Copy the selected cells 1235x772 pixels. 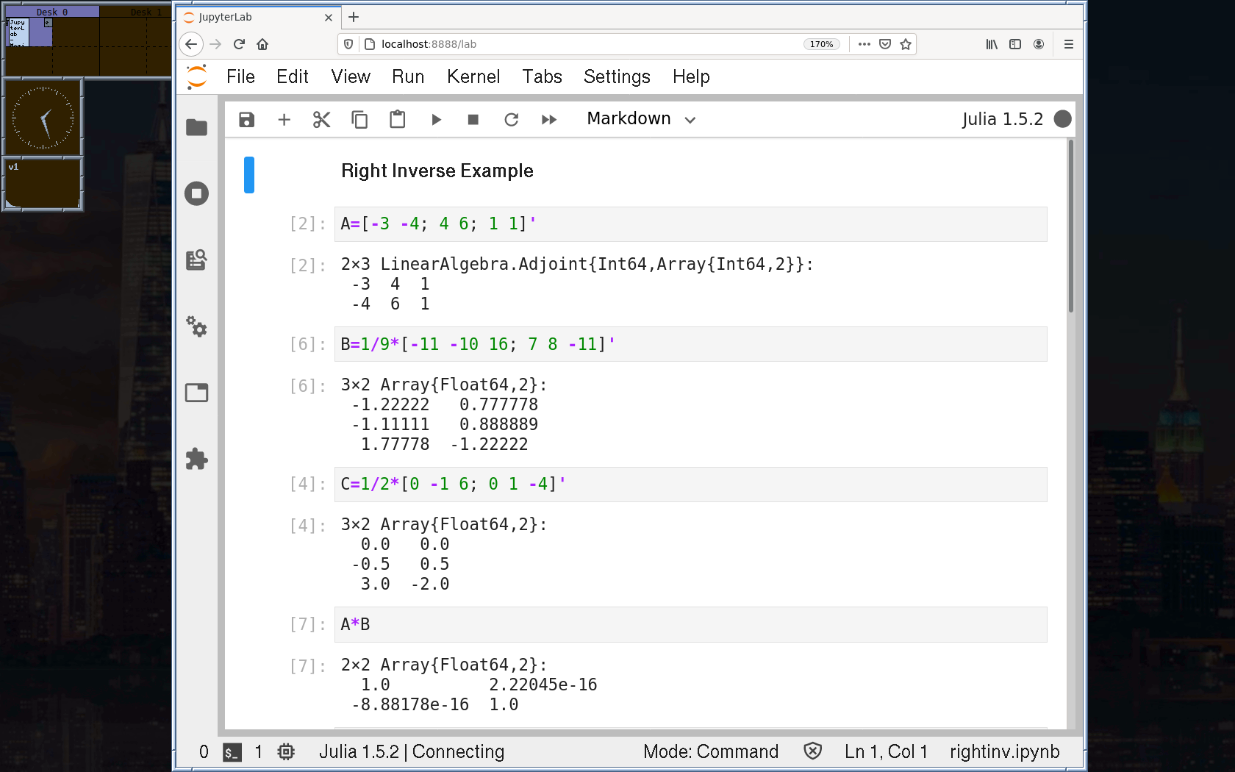coord(359,120)
